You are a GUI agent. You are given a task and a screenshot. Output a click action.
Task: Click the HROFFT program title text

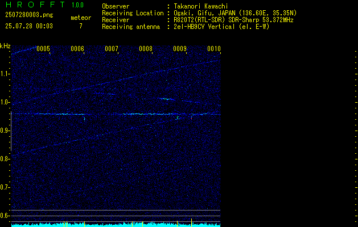(x=35, y=5)
